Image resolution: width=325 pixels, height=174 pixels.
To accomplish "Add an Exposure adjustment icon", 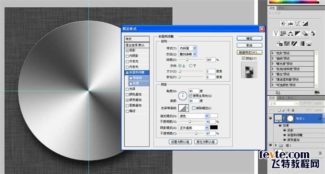I will (305, 23).
